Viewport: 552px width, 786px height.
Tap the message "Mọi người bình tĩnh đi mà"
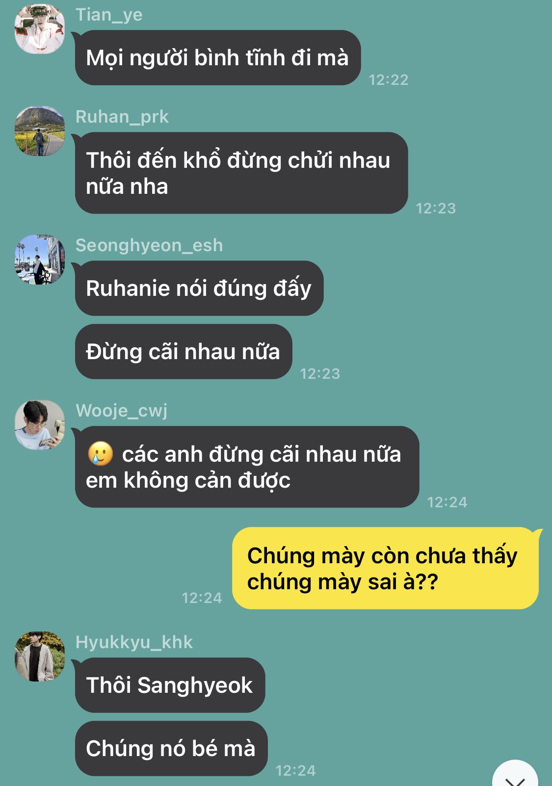click(x=218, y=57)
